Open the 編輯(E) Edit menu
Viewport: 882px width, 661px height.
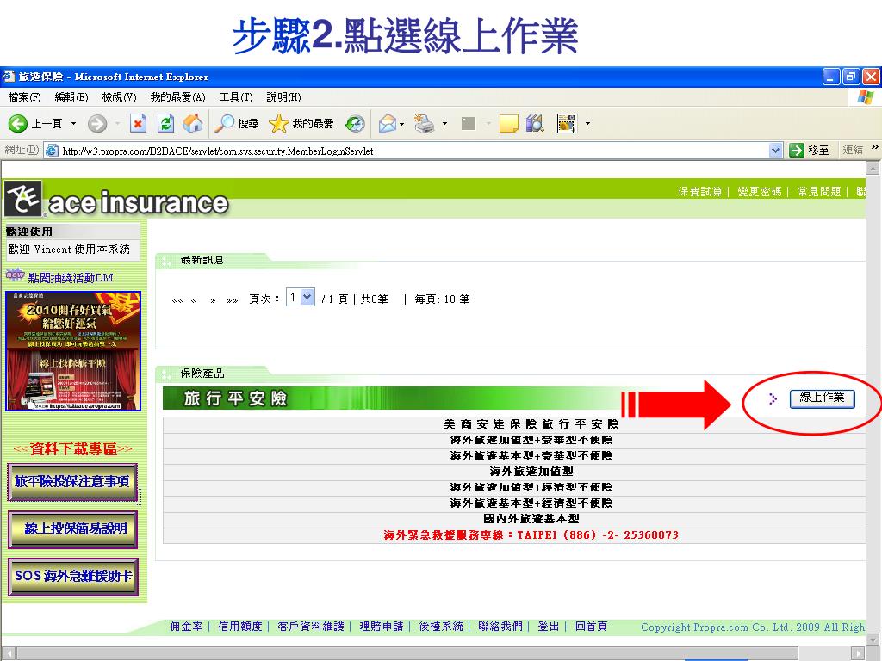click(x=71, y=97)
